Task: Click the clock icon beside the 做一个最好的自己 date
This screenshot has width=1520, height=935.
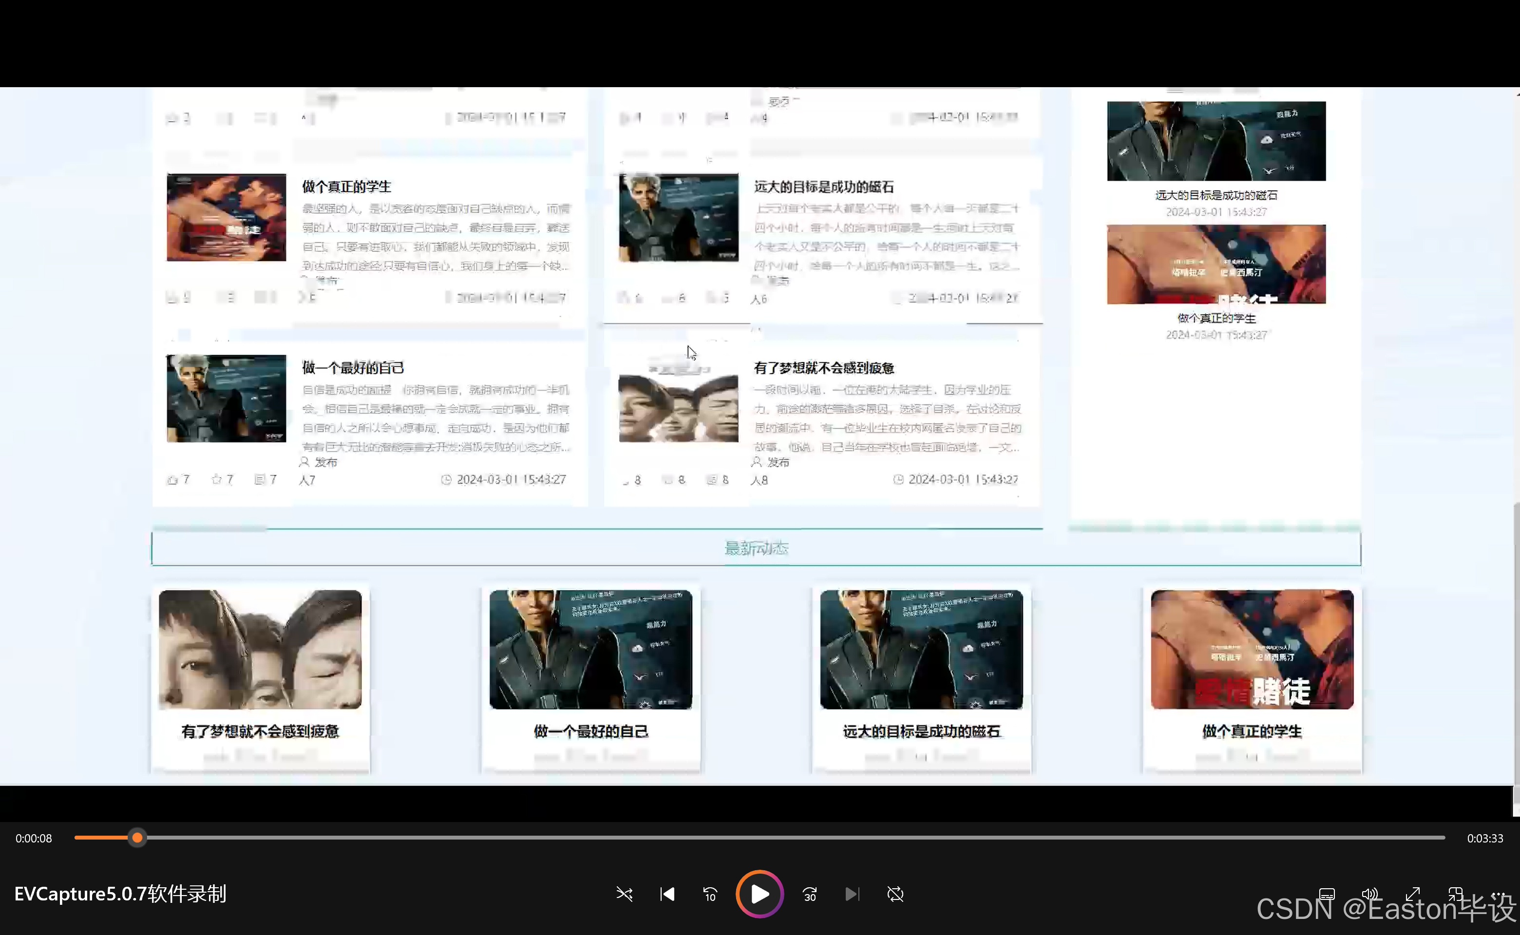Action: click(446, 479)
